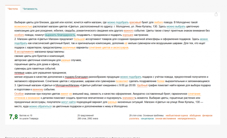The height and width of the screenshot is (138, 227).
Task: Click highlighted pronoun её
Action: pyautogui.click(x=126, y=43)
